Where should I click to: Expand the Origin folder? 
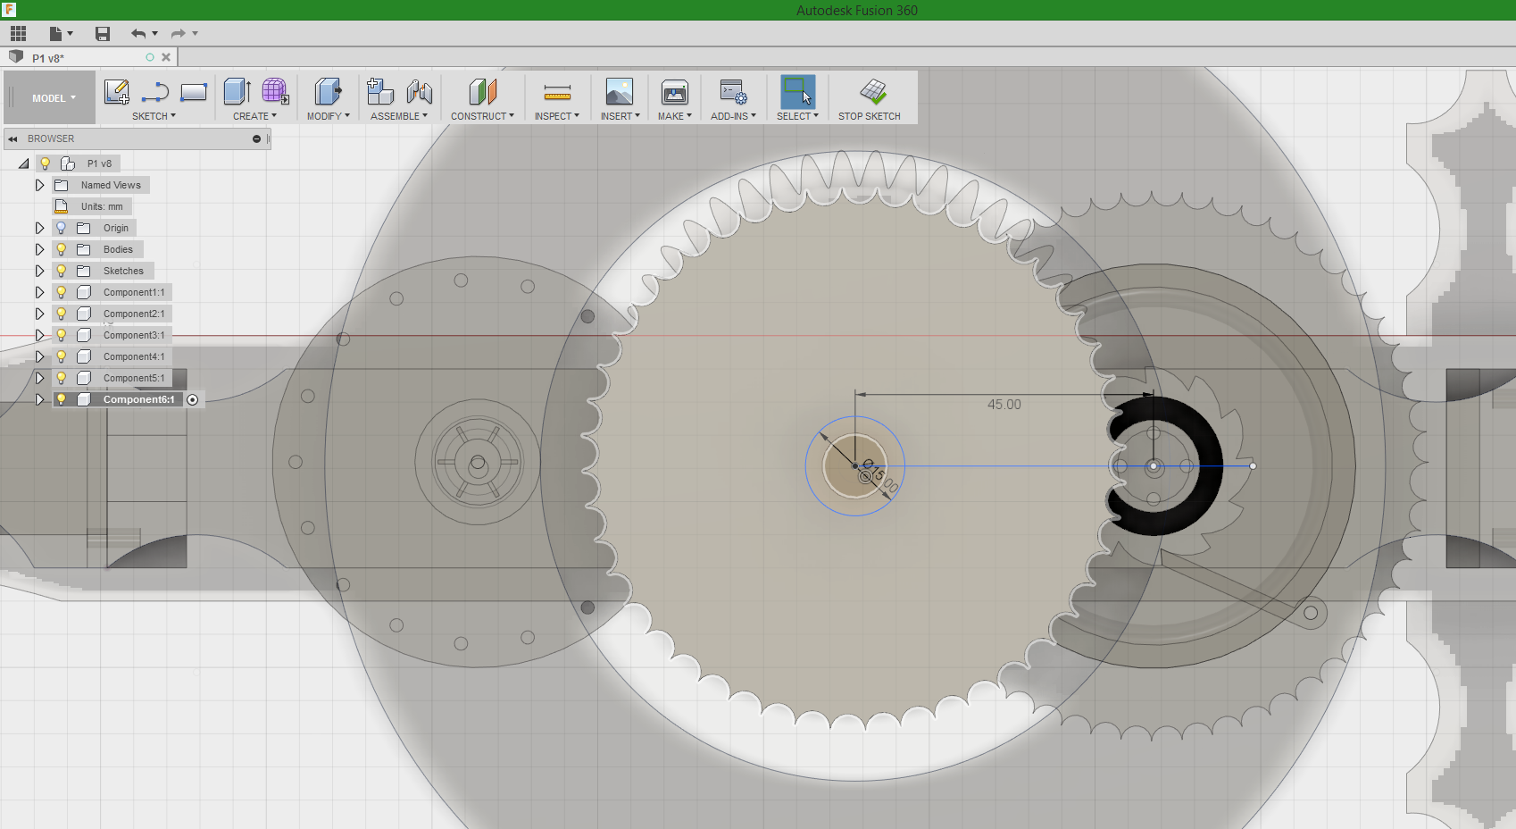coord(39,228)
